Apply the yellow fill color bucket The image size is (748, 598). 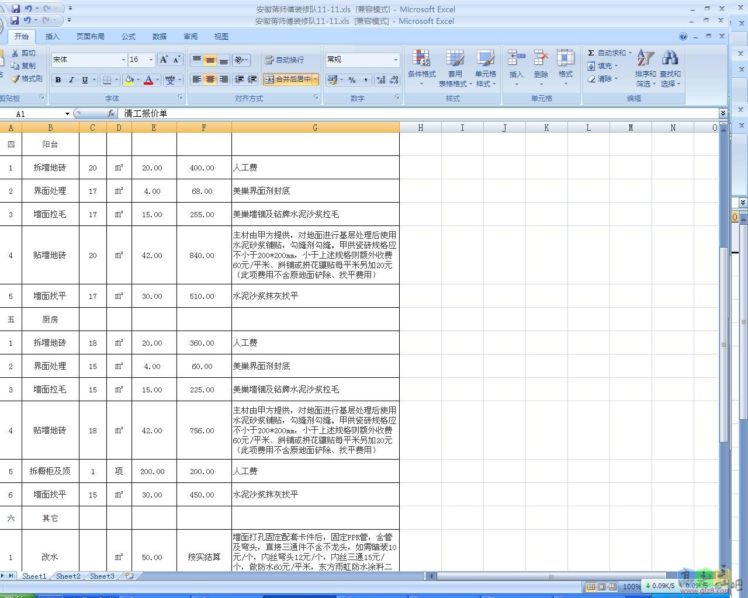click(x=129, y=80)
